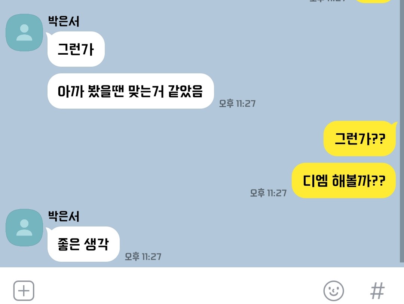
Task: Open the plus attachment menu
Action: [24, 291]
